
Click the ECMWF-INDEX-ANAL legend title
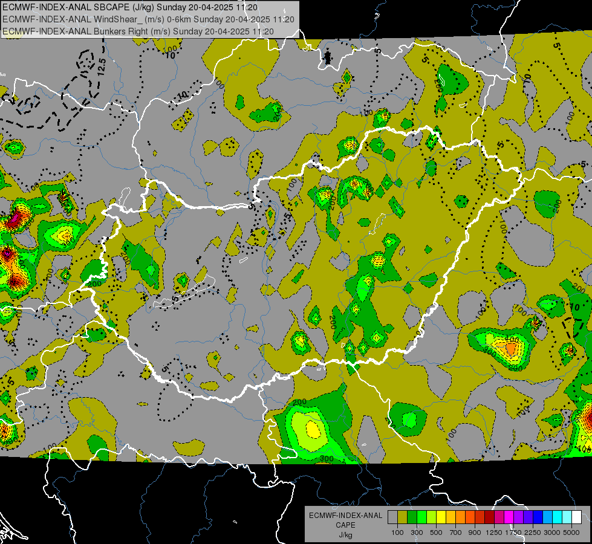click(x=346, y=516)
